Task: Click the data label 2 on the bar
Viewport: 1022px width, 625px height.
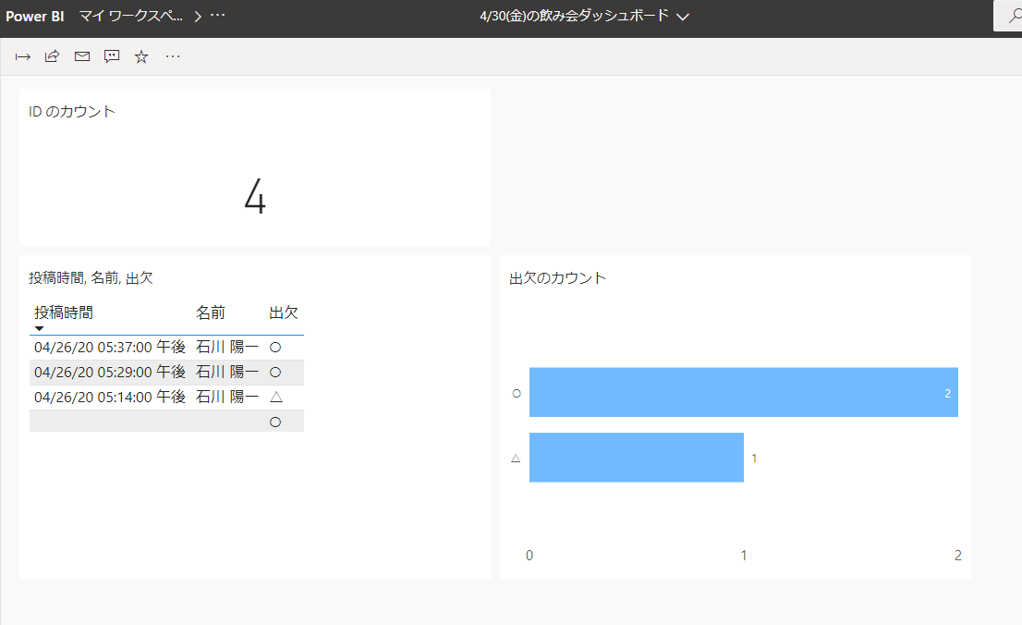Action: [948, 393]
